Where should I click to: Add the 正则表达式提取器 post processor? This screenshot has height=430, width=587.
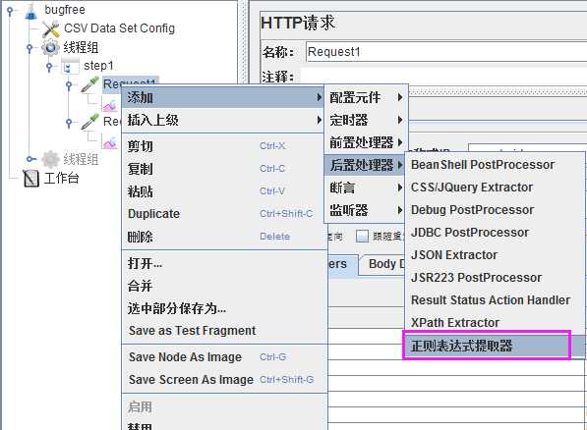495,346
